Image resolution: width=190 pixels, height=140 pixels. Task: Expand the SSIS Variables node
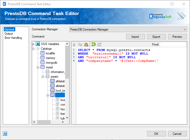33,44
